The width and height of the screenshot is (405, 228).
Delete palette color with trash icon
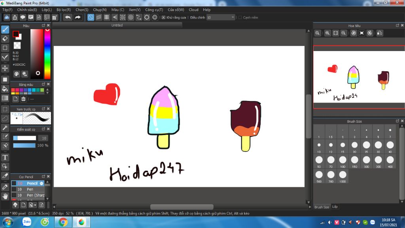23,99
